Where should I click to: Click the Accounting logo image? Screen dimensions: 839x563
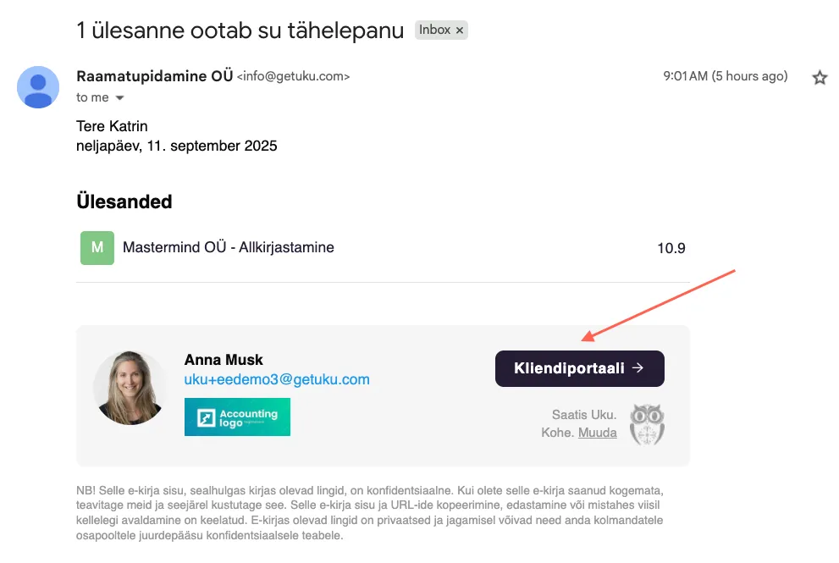pos(237,417)
